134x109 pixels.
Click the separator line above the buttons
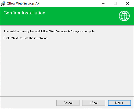point(67,96)
